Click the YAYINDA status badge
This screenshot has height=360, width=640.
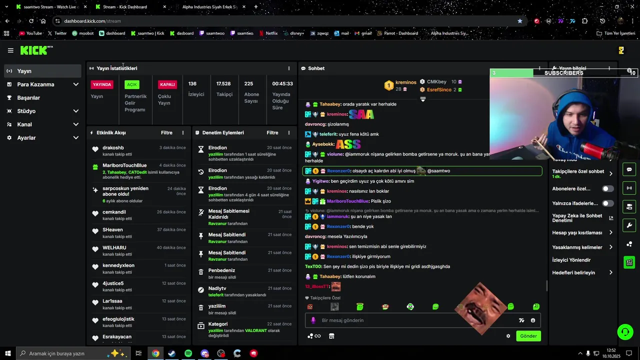[102, 85]
